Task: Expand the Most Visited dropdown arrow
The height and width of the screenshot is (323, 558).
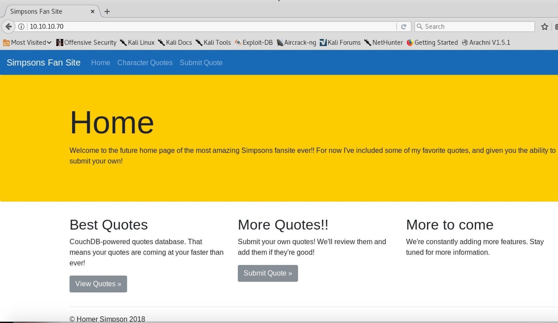Action: 49,43
